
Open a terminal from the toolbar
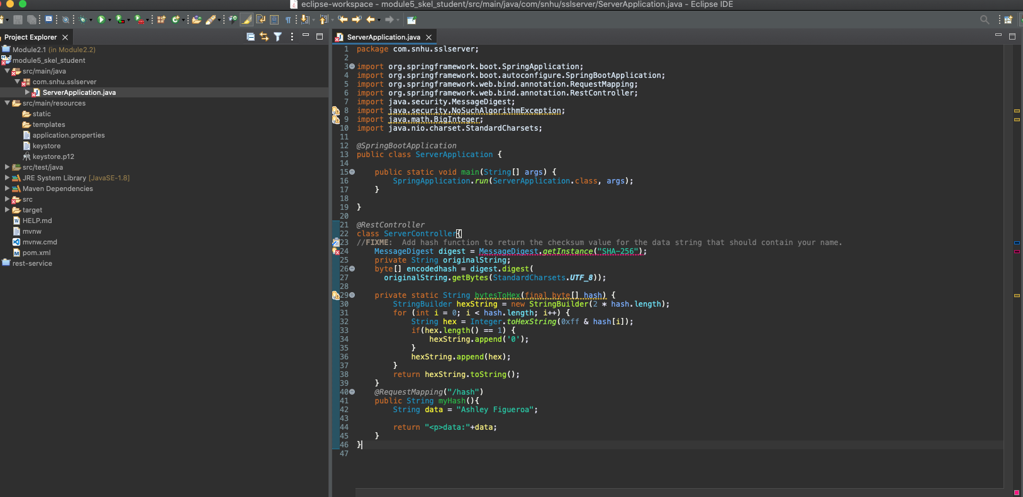coord(49,19)
